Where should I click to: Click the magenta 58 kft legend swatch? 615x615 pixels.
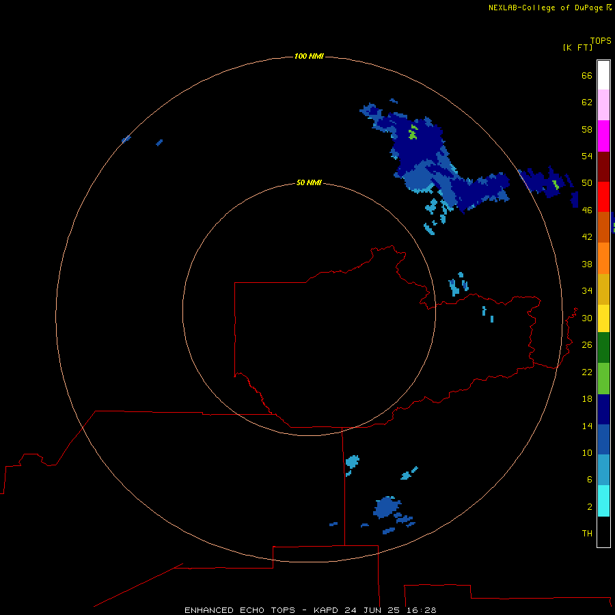coord(603,136)
